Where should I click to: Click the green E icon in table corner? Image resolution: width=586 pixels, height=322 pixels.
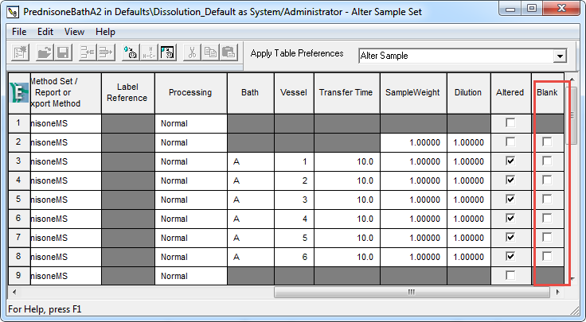pos(19,93)
